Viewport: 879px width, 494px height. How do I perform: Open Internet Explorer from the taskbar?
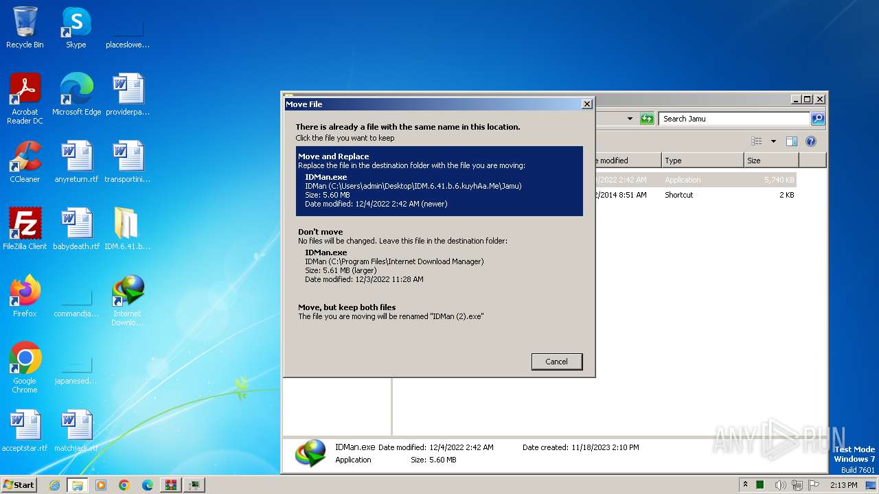[x=54, y=485]
